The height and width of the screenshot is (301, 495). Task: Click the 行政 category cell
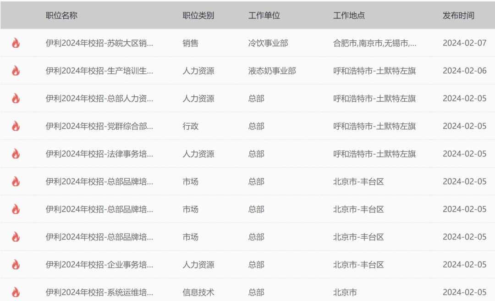pos(190,126)
